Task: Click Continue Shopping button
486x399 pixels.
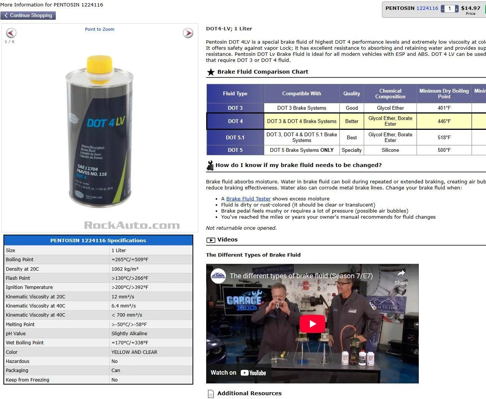Action: coord(28,15)
